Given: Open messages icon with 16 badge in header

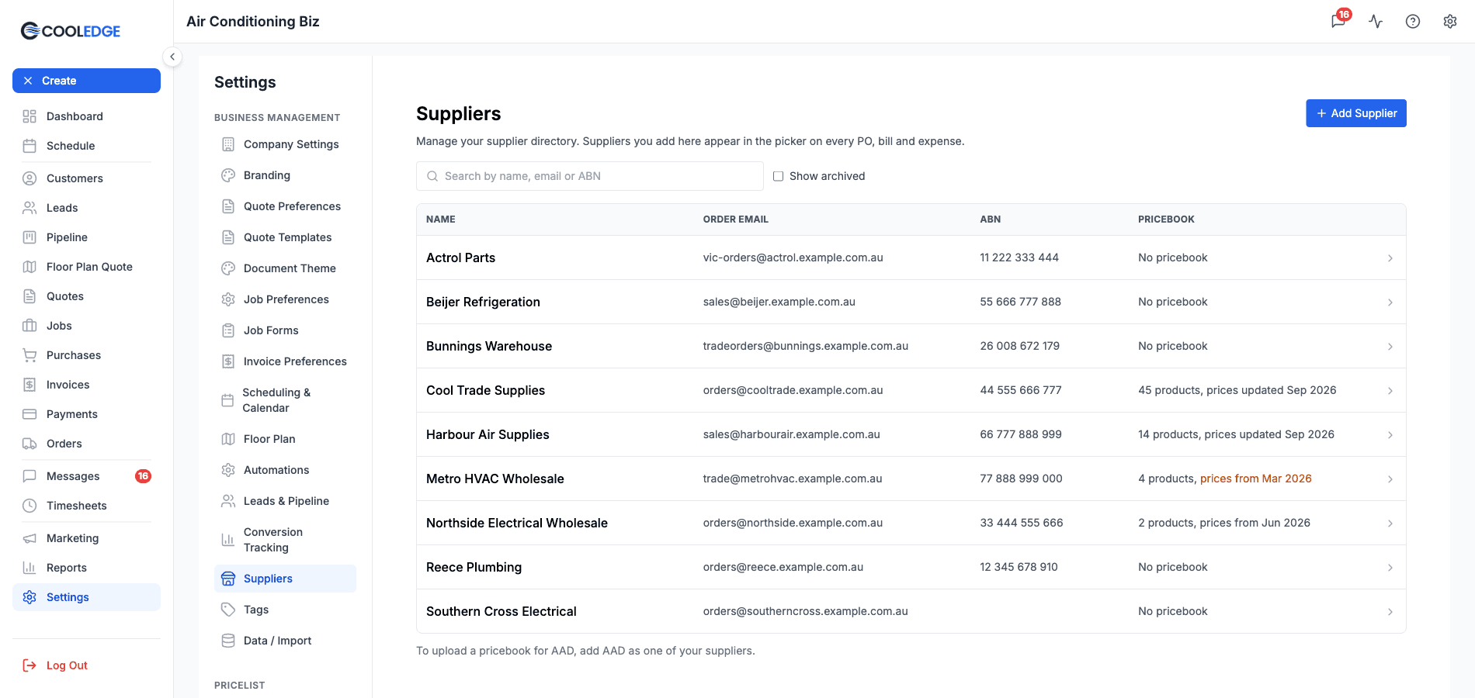Looking at the screenshot, I should pyautogui.click(x=1339, y=21).
